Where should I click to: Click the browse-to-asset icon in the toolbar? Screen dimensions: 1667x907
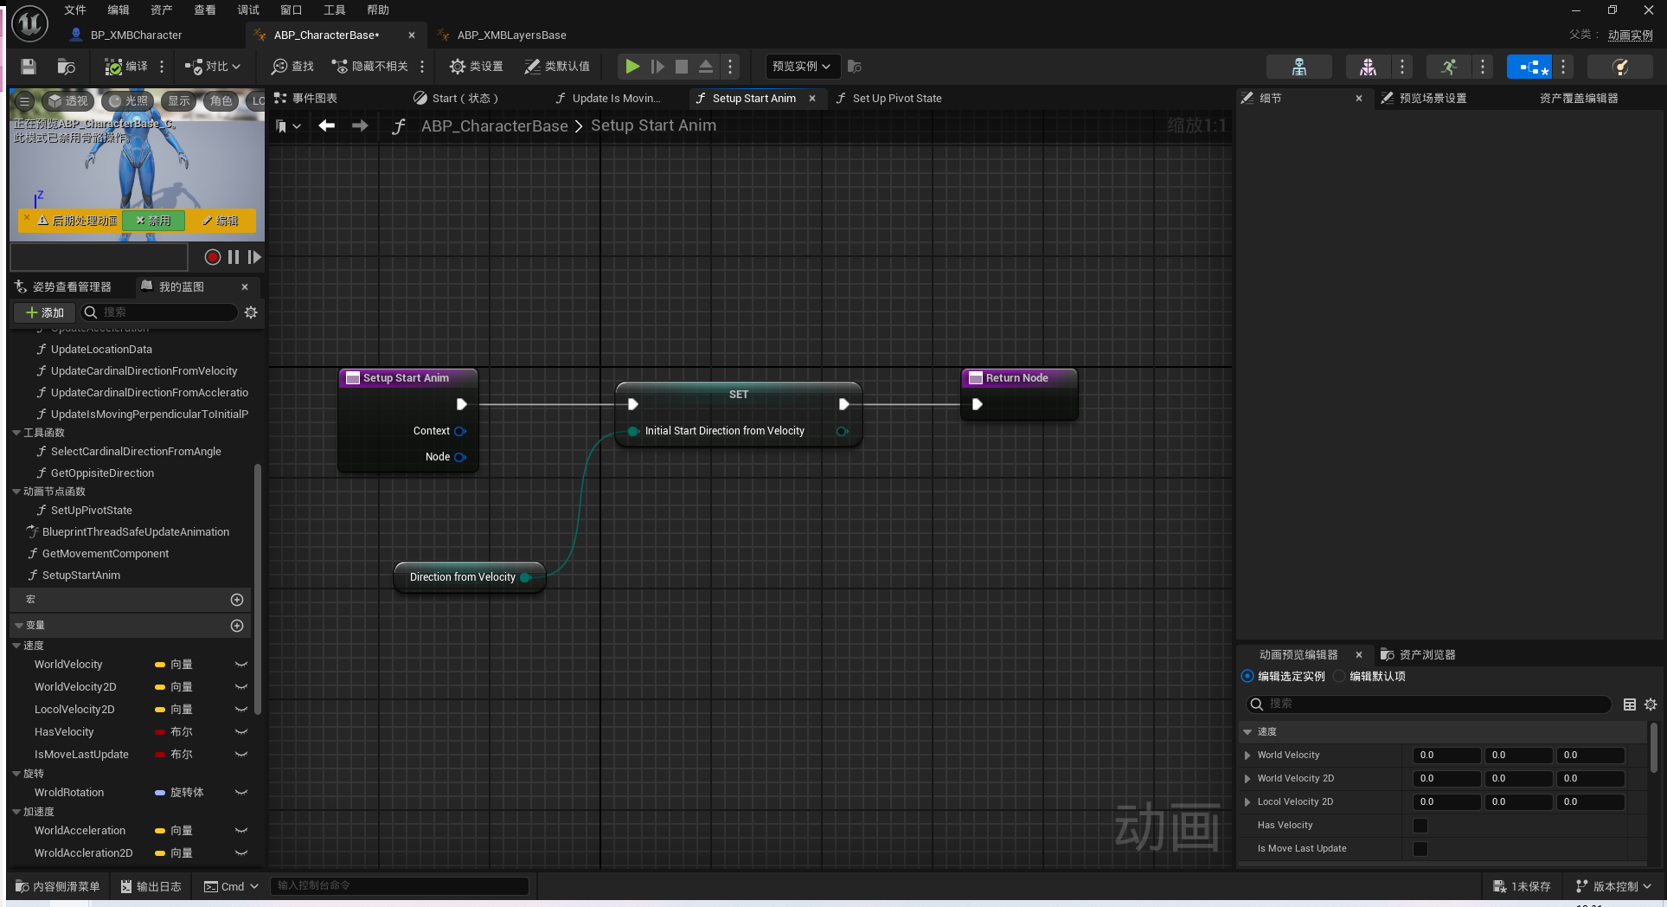point(66,67)
